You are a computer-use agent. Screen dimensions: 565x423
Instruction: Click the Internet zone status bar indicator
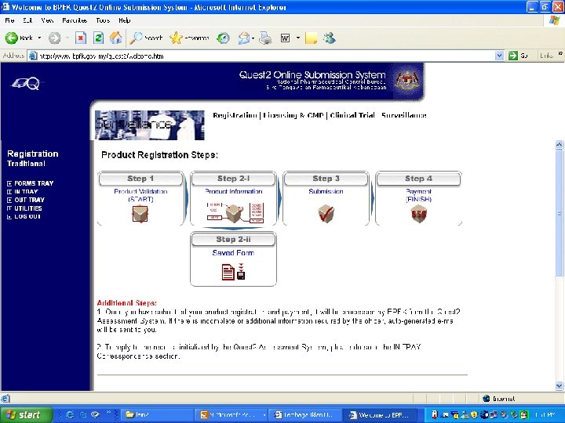point(500,399)
